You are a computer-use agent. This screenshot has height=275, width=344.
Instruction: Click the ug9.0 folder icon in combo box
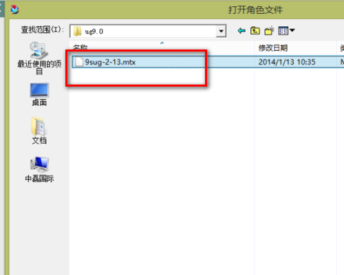pos(77,31)
